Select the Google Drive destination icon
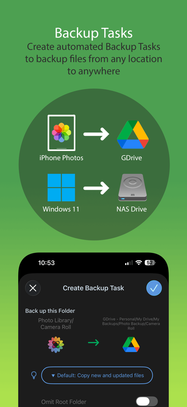The width and height of the screenshot is (187, 407). (131, 345)
